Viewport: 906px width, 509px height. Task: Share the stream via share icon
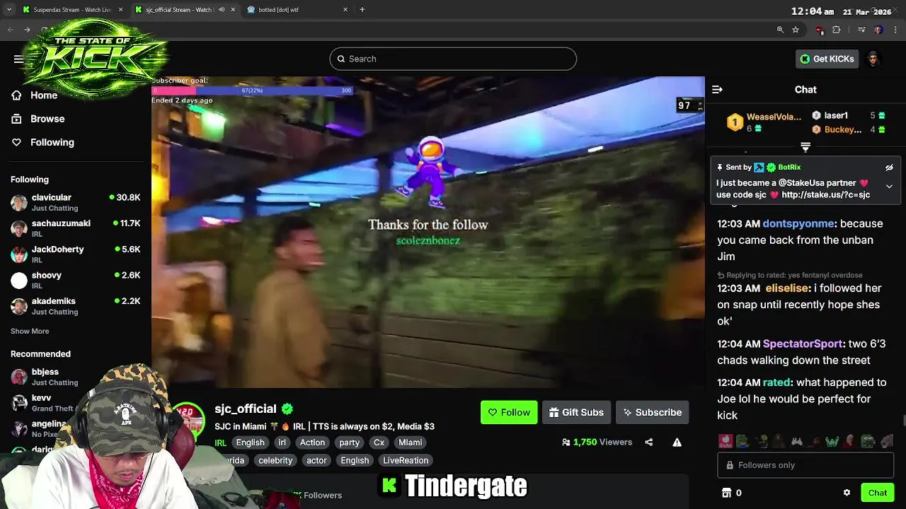[x=648, y=443]
